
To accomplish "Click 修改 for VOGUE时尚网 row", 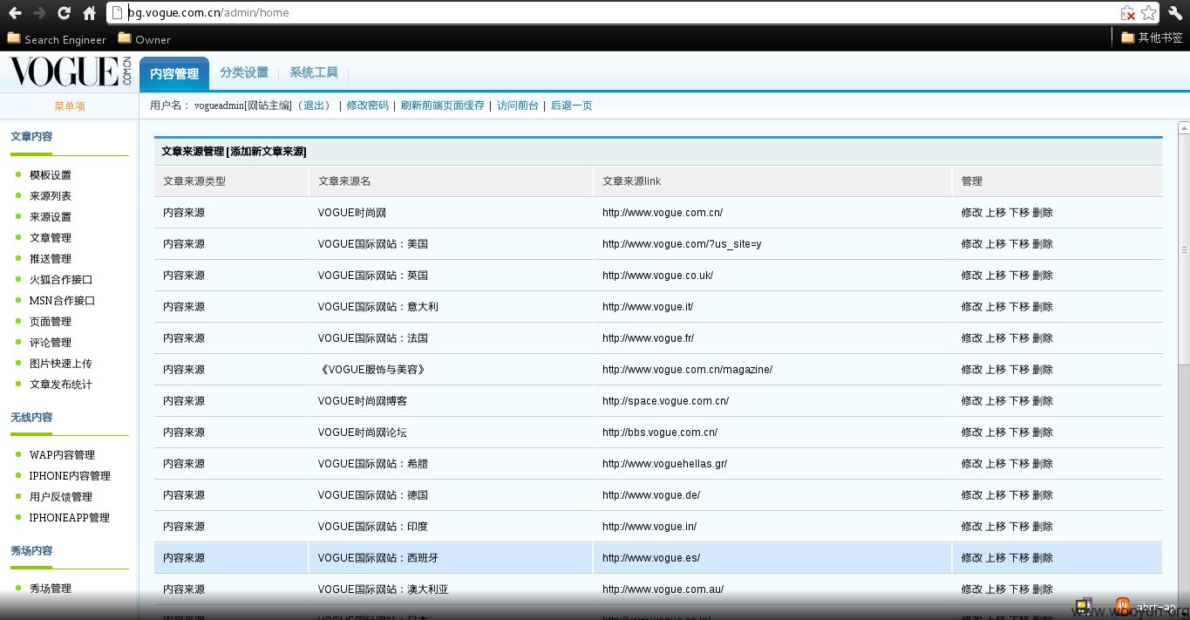I will point(971,213).
